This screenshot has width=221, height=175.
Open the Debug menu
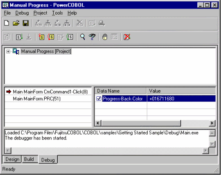click(x=22, y=13)
